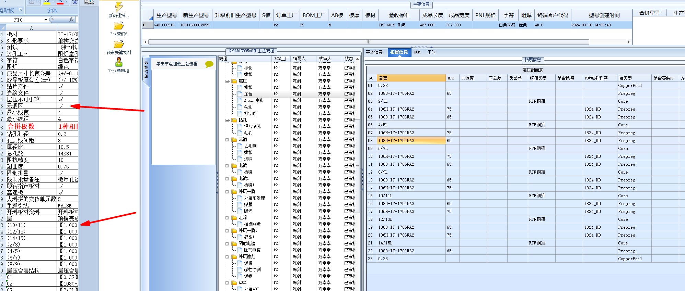Switch to the 工时 tab

(x=431, y=52)
